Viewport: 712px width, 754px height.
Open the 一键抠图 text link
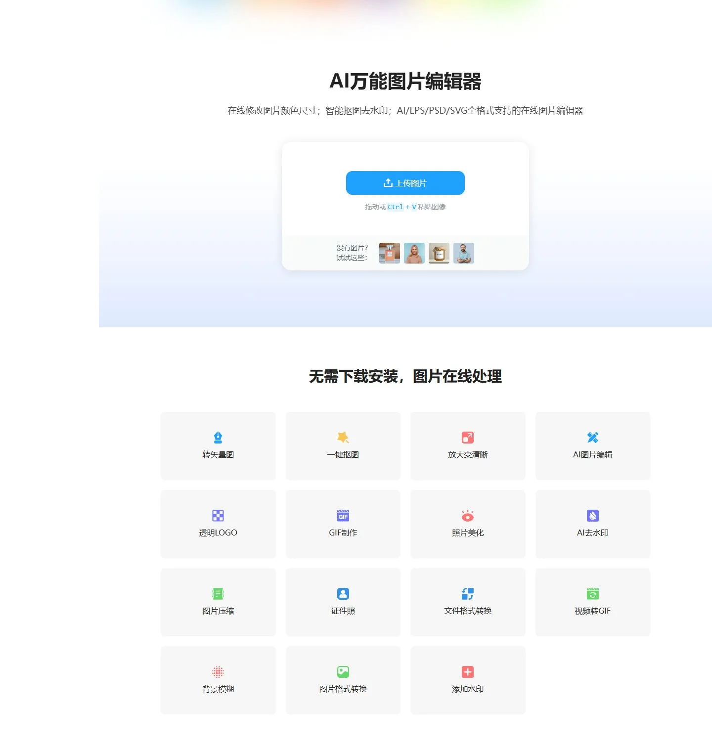343,455
